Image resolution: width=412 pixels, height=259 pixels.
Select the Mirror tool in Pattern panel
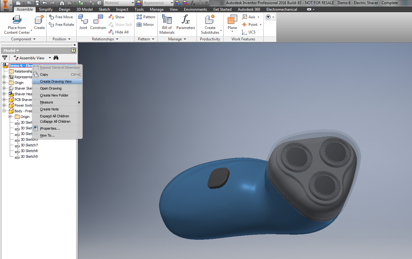145,24
